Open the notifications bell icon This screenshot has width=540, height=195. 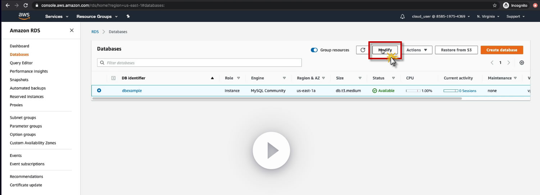[x=403, y=17]
